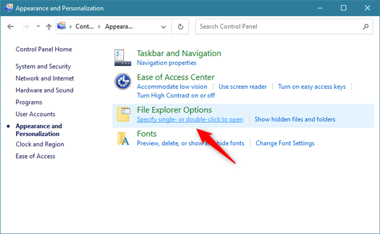Close the Appearance and Personalization window
The image size is (380, 234).
click(368, 8)
